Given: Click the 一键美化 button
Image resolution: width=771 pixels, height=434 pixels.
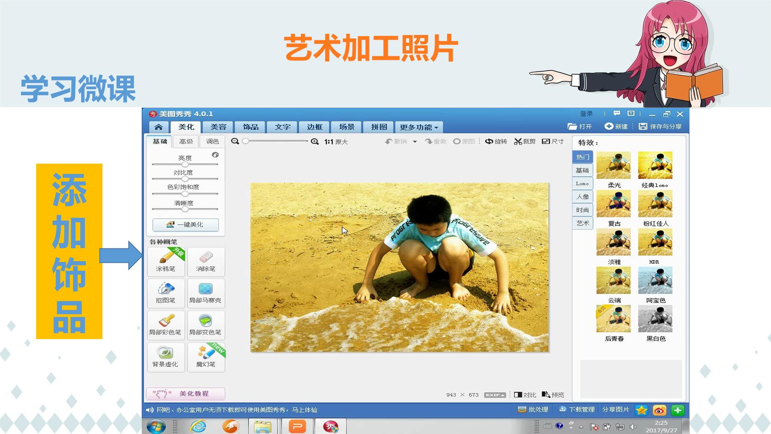Looking at the screenshot, I should pyautogui.click(x=186, y=225).
